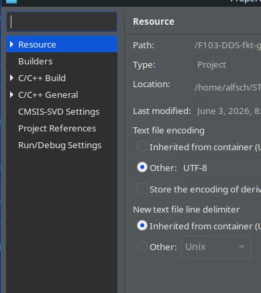This screenshot has height=293, width=261.
Task: Select the encoding Other radio button
Action: [x=142, y=168]
